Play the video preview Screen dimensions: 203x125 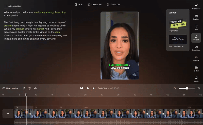[88, 88]
